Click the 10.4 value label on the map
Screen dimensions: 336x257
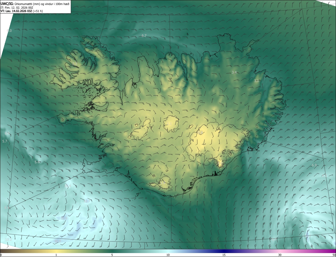pos(68,186)
